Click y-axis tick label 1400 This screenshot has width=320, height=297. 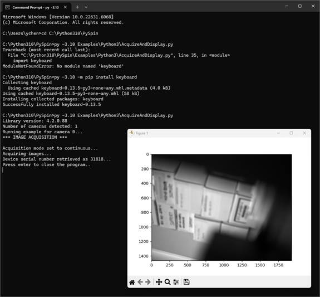(x=144, y=256)
